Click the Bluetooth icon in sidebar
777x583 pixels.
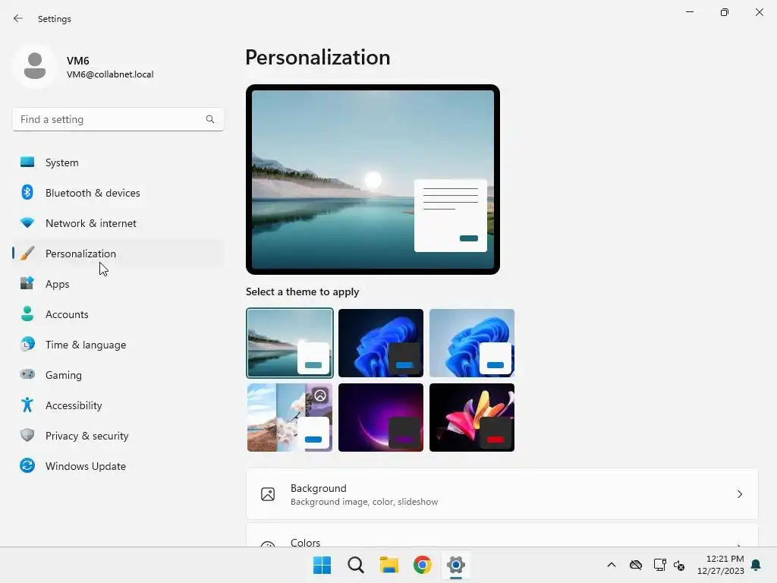[x=27, y=192]
